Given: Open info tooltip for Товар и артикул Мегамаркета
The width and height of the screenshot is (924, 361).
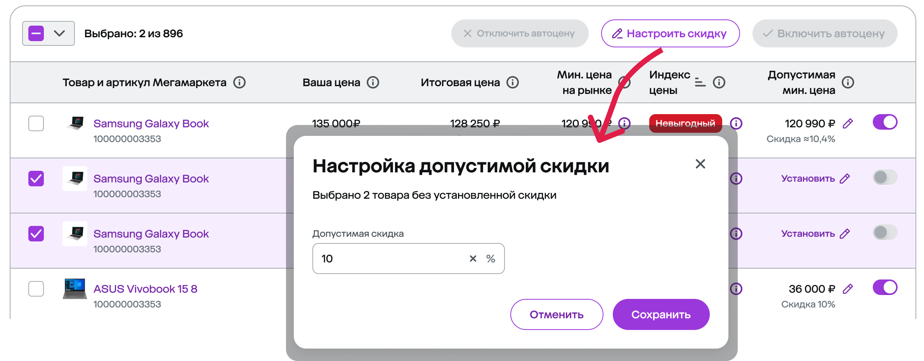Looking at the screenshot, I should pyautogui.click(x=239, y=82).
